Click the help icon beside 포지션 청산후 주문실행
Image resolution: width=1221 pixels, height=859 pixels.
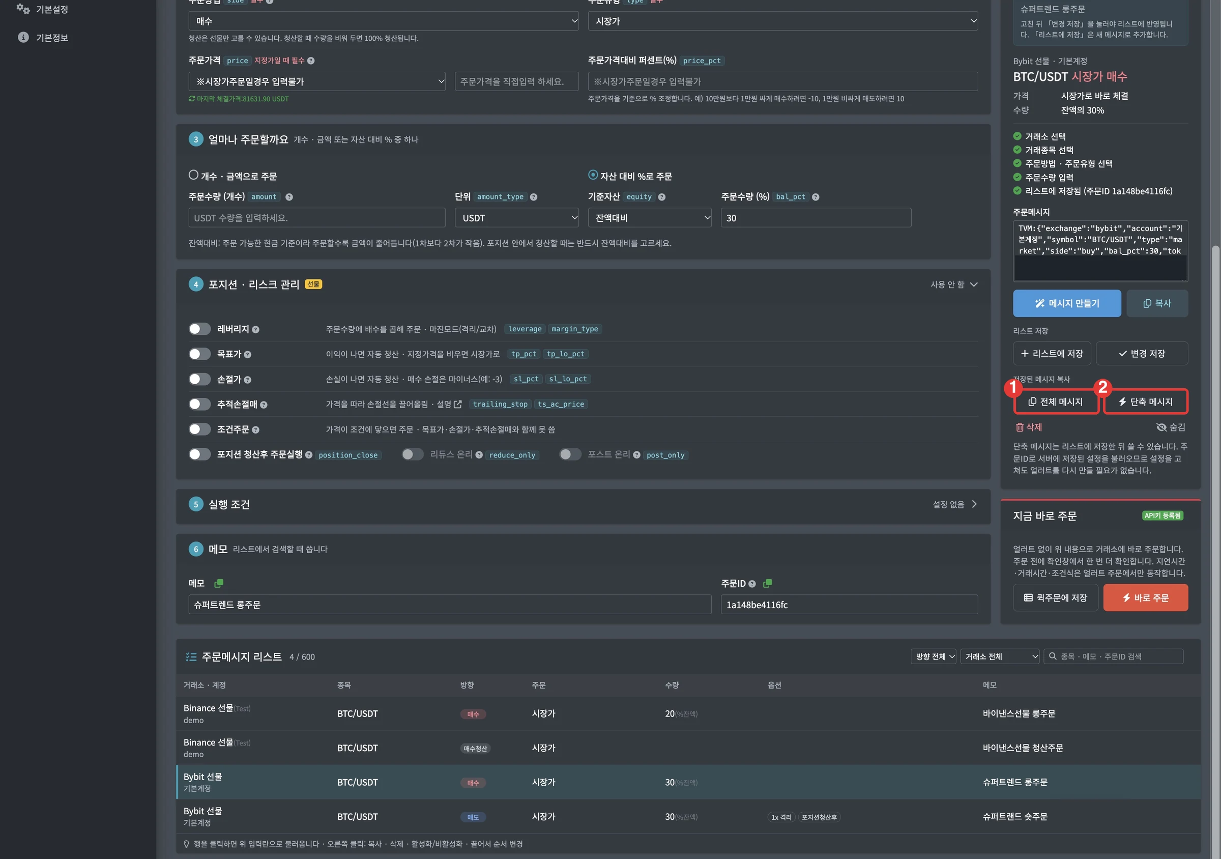[x=308, y=455]
